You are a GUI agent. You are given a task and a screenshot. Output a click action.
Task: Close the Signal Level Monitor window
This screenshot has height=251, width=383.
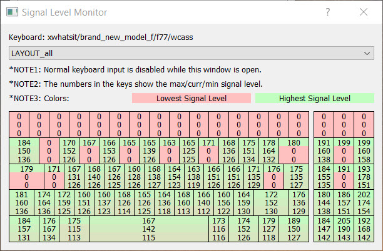[x=364, y=12]
